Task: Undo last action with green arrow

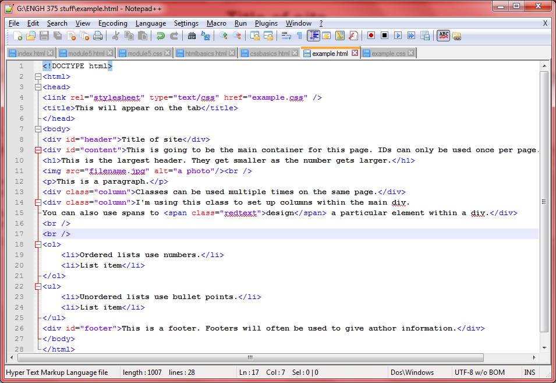Action: (160, 36)
